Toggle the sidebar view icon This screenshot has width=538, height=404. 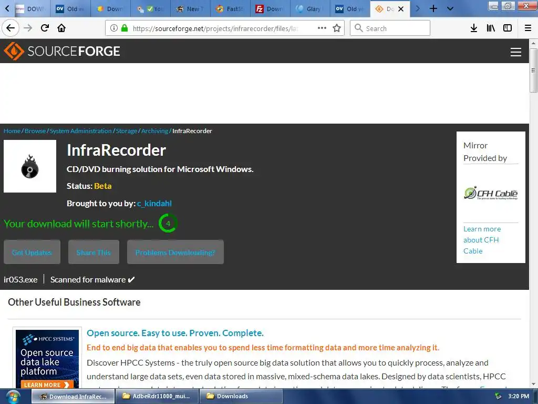click(508, 28)
